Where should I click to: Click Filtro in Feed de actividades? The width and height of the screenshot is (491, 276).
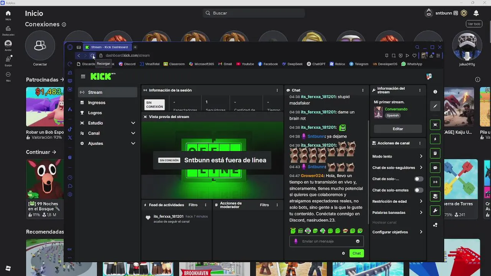pyautogui.click(x=193, y=205)
